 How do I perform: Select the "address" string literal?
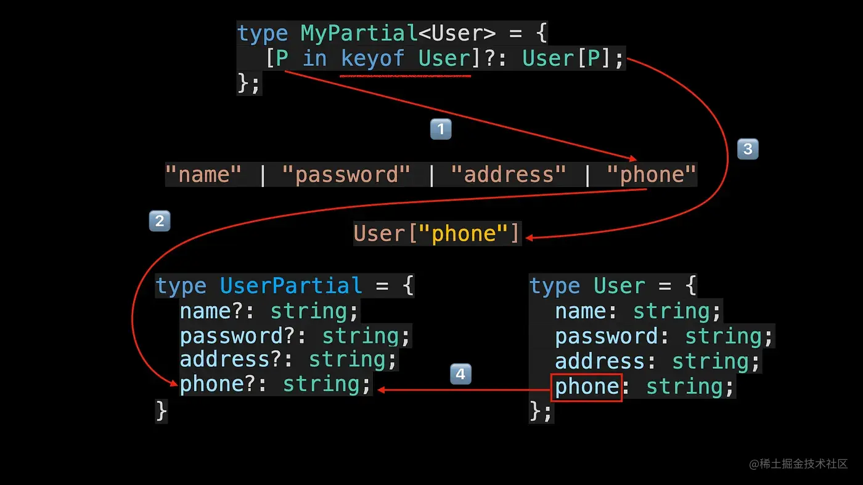pos(508,175)
